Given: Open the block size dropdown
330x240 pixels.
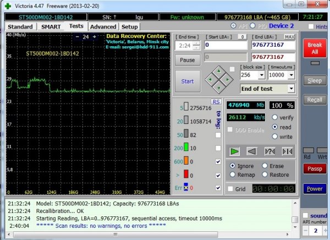Looking at the screenshot, I should coord(261,74).
